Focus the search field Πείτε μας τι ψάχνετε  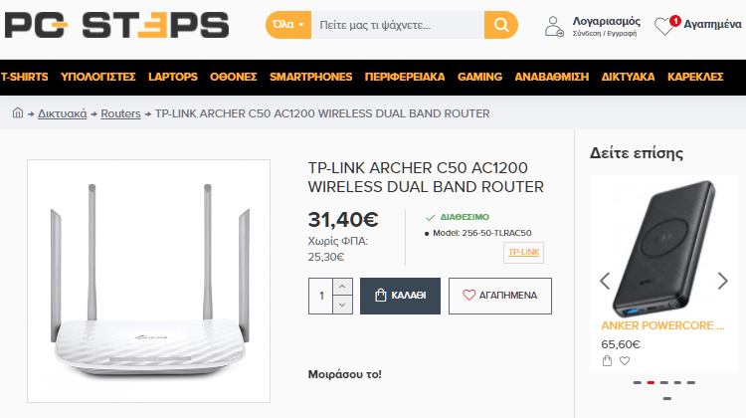398,25
